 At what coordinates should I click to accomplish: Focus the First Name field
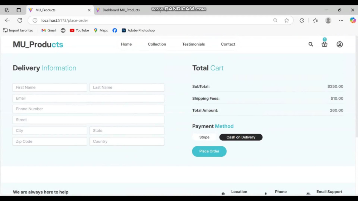pyautogui.click(x=50, y=87)
